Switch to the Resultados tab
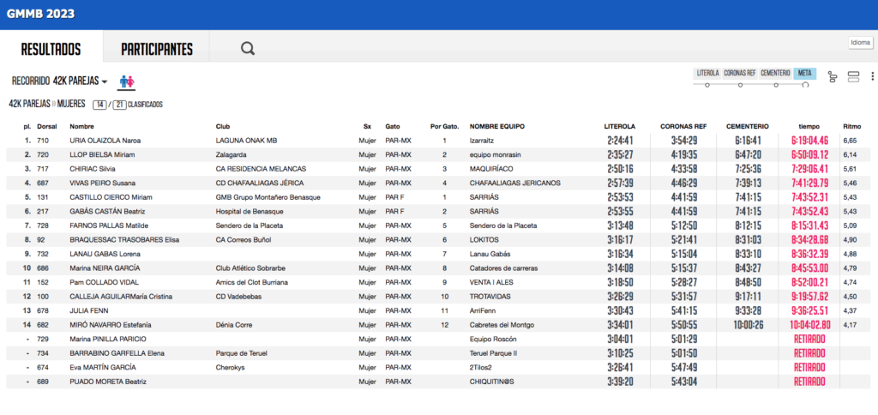878x415 pixels. [51, 49]
